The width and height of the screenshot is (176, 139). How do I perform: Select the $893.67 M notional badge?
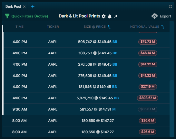pos(148,98)
